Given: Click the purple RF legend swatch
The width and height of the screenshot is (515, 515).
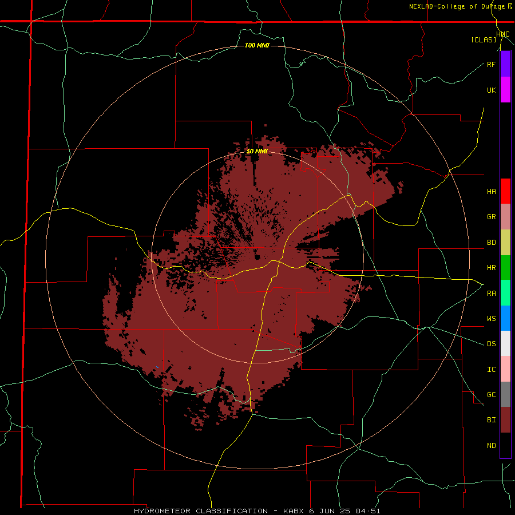Looking at the screenshot, I should click(505, 64).
